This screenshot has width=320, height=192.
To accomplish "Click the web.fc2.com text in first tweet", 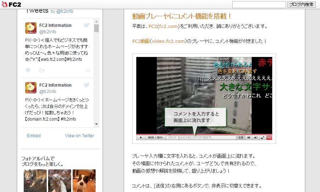I will pyautogui.click(x=52, y=59).
